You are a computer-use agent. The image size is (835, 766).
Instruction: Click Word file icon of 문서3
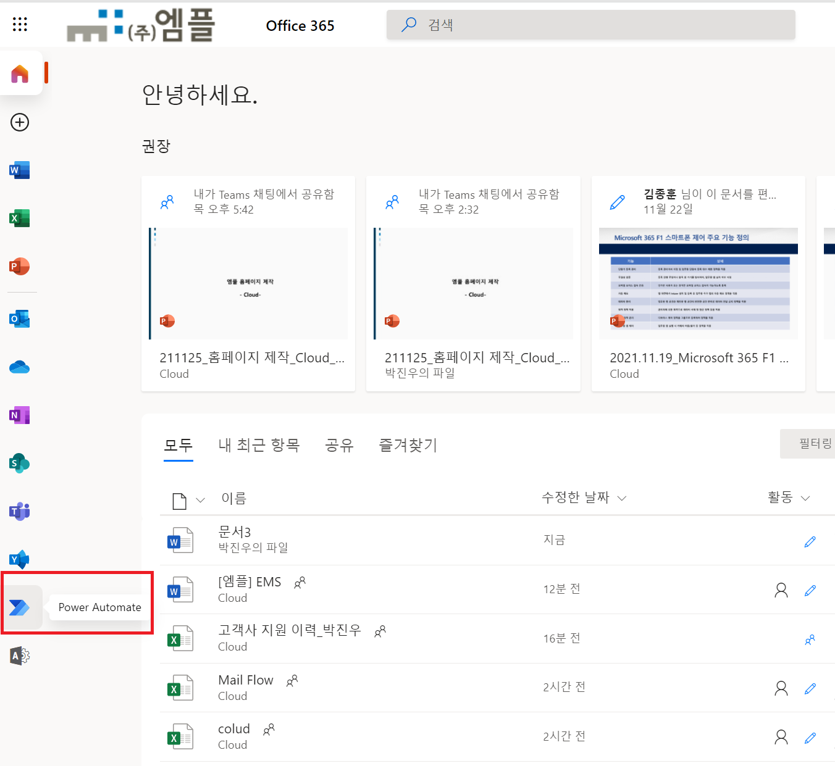(180, 540)
